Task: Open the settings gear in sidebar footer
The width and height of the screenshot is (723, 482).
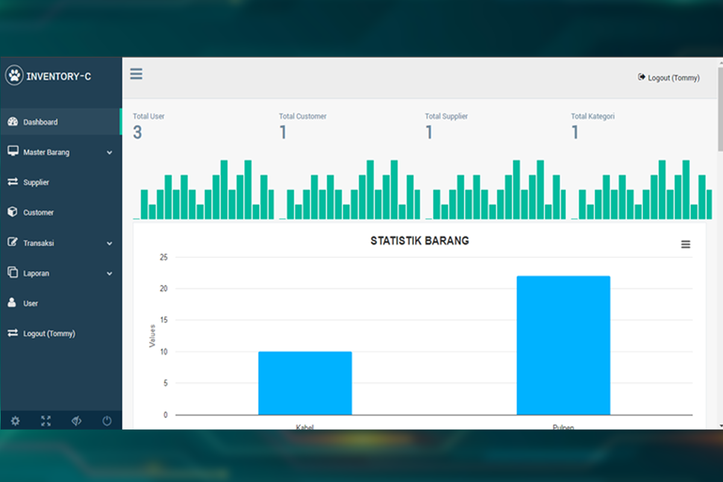Action: pyautogui.click(x=15, y=421)
